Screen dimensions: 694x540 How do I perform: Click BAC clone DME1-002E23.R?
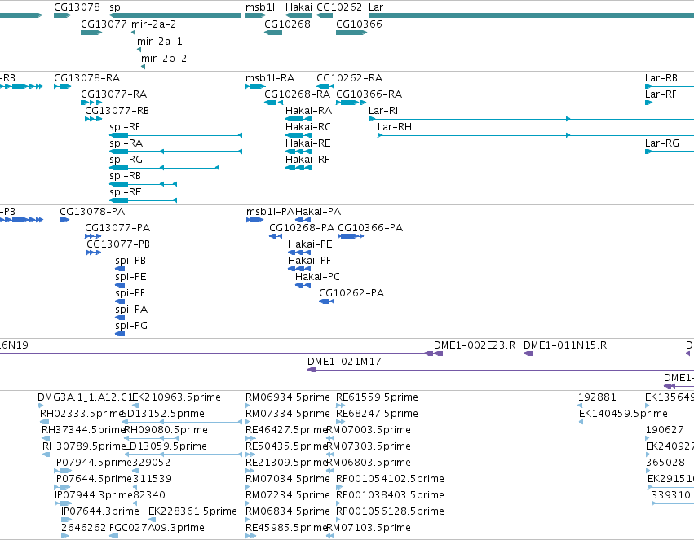(475, 345)
